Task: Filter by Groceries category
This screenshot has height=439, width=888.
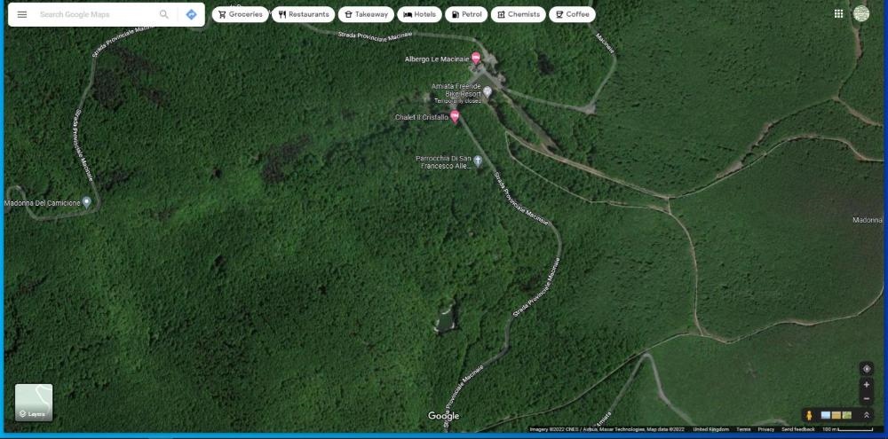Action: click(240, 14)
